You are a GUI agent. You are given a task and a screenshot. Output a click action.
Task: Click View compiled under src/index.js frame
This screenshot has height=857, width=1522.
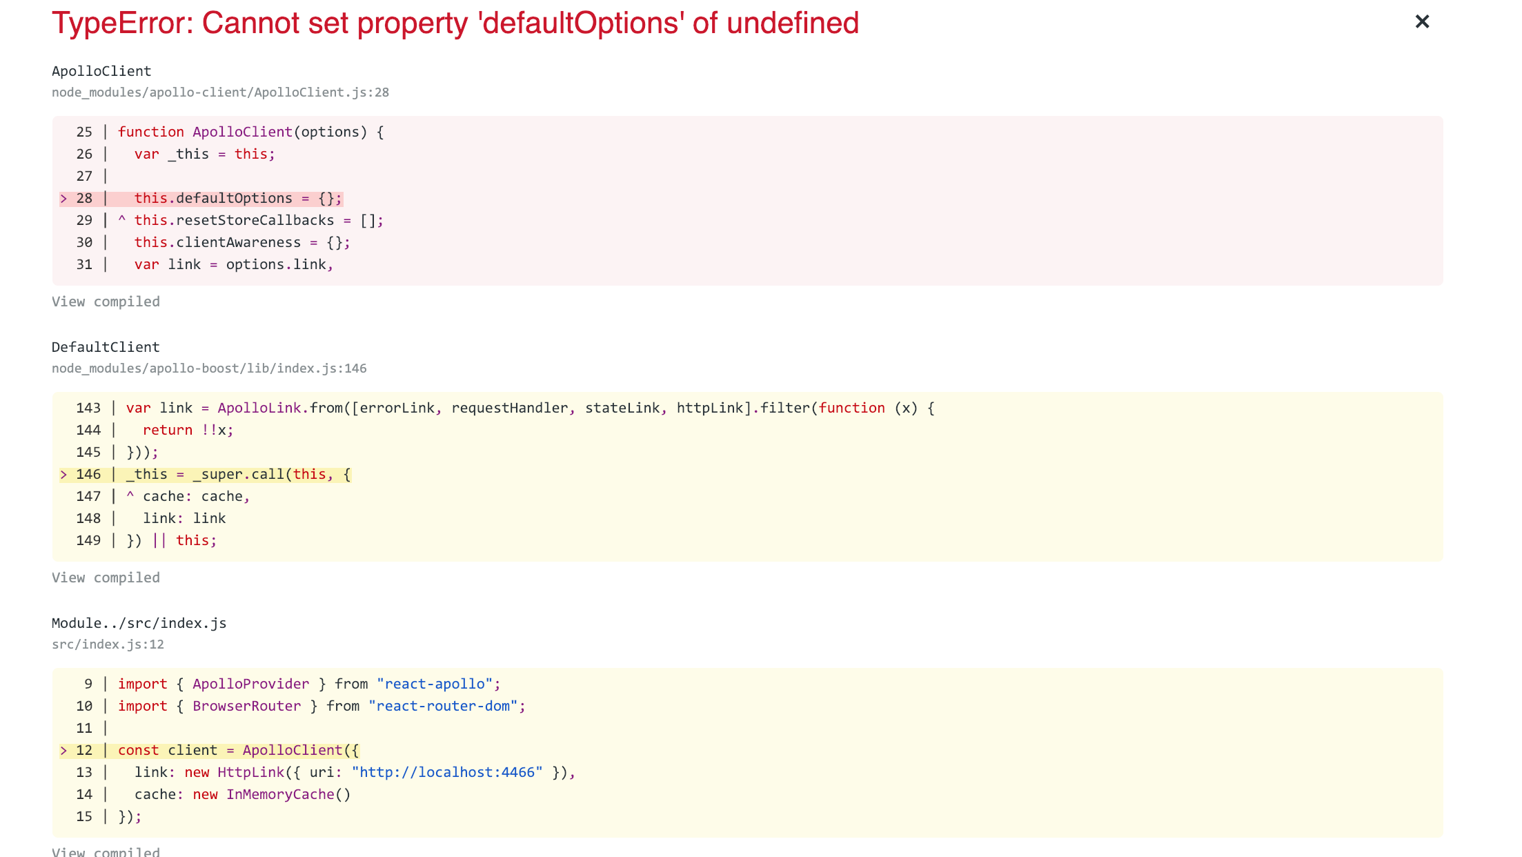(x=106, y=851)
